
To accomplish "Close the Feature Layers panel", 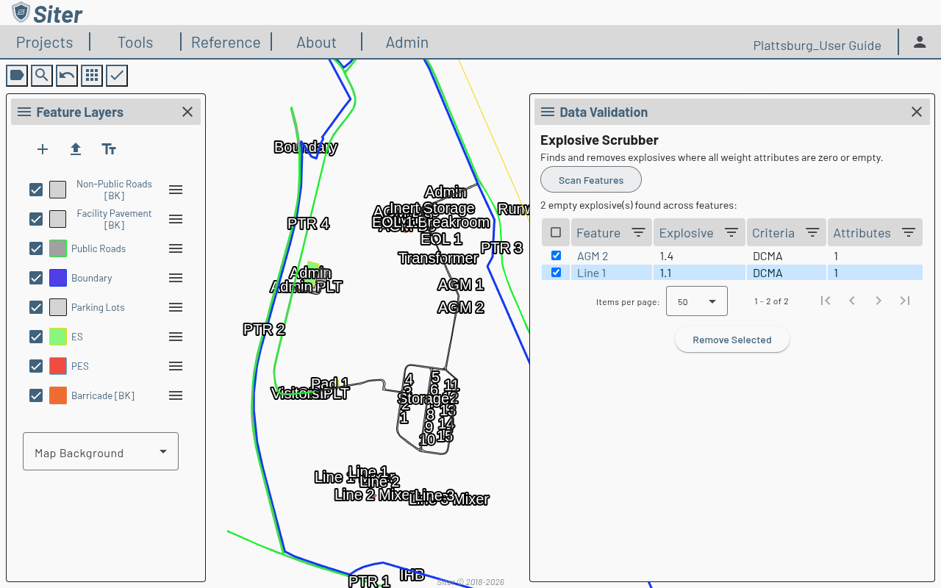I will [x=187, y=112].
